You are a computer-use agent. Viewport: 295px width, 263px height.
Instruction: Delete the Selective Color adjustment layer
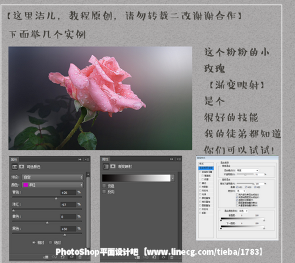pyautogui.click(x=80, y=257)
